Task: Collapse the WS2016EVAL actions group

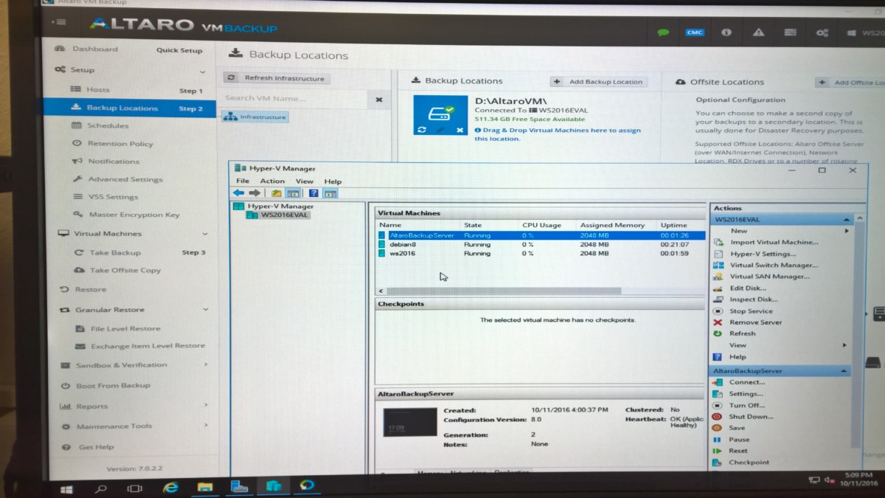Action: pos(847,220)
